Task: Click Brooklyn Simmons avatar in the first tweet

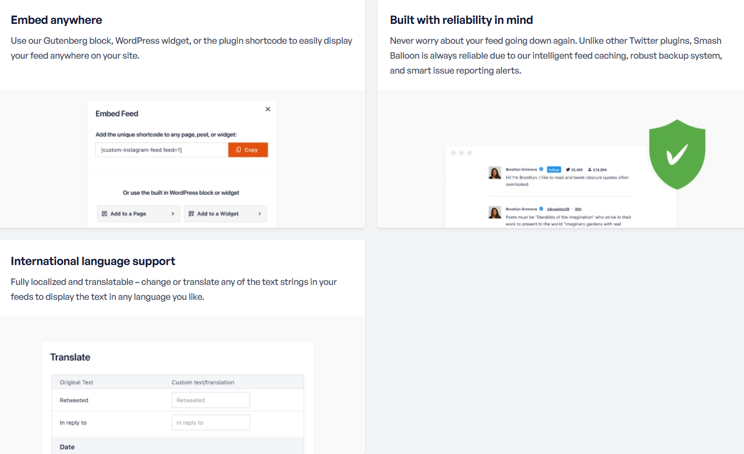Action: tap(495, 173)
